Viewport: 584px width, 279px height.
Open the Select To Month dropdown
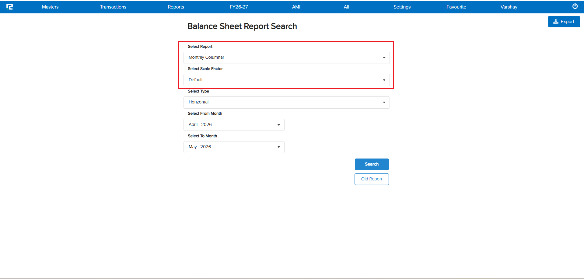click(x=234, y=147)
